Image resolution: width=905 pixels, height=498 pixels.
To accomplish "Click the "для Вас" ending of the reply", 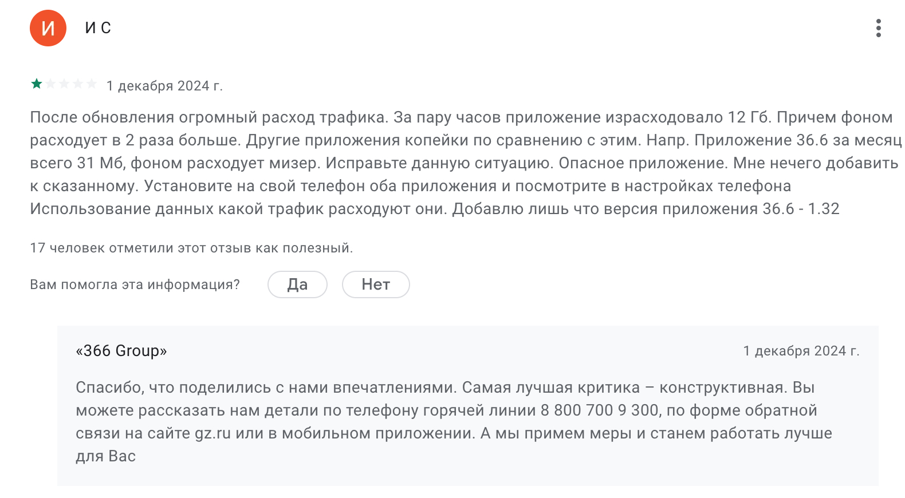I will tap(105, 456).
